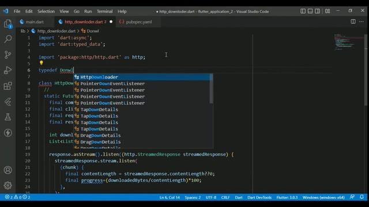Click the Donwl breadcrumb symbol
The width and height of the screenshot is (369, 207).
[x=93, y=31]
